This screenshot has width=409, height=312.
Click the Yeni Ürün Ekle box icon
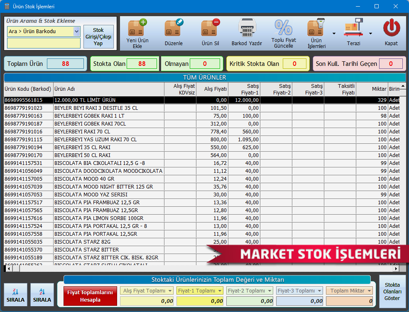pyautogui.click(x=137, y=27)
